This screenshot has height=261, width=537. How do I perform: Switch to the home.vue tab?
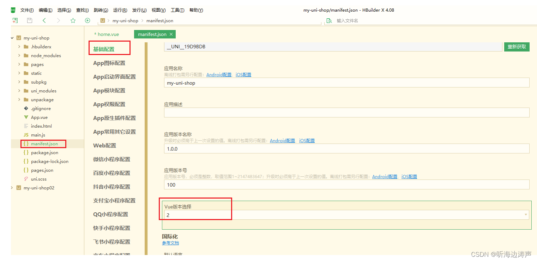[107, 34]
